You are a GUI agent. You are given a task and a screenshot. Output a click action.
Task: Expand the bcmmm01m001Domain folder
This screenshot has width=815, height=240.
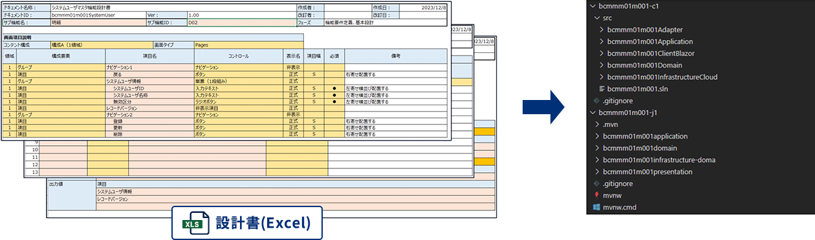pos(602,65)
